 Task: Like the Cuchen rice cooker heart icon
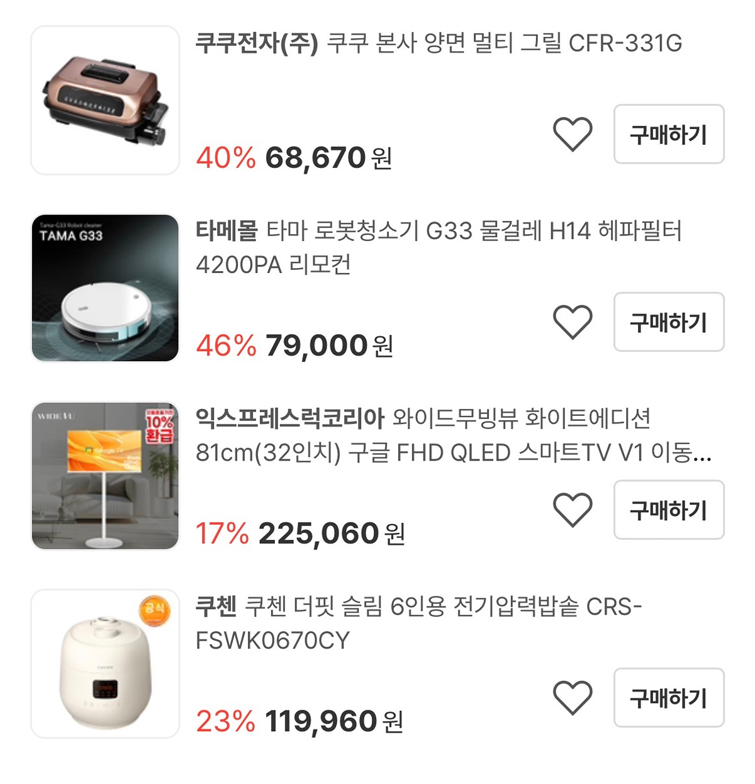pos(573,698)
